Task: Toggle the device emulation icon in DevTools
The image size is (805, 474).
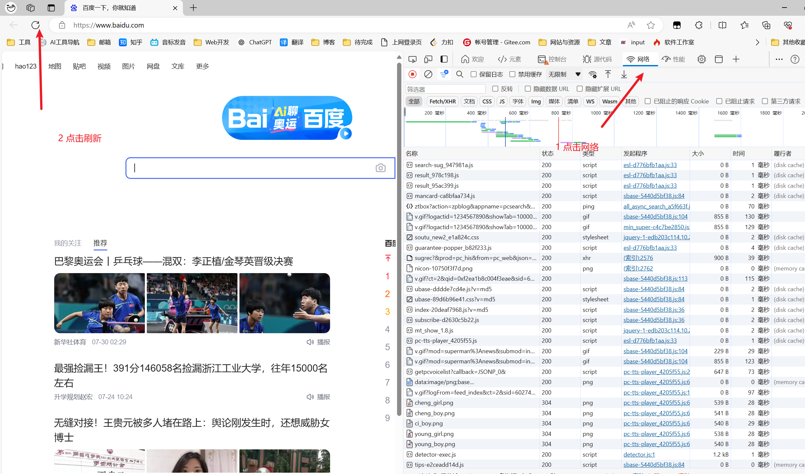Action: (x=428, y=59)
